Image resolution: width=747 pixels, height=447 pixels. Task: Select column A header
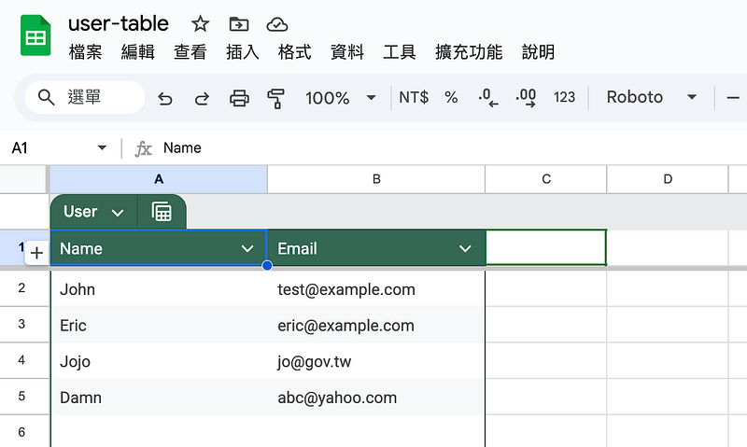(x=159, y=179)
